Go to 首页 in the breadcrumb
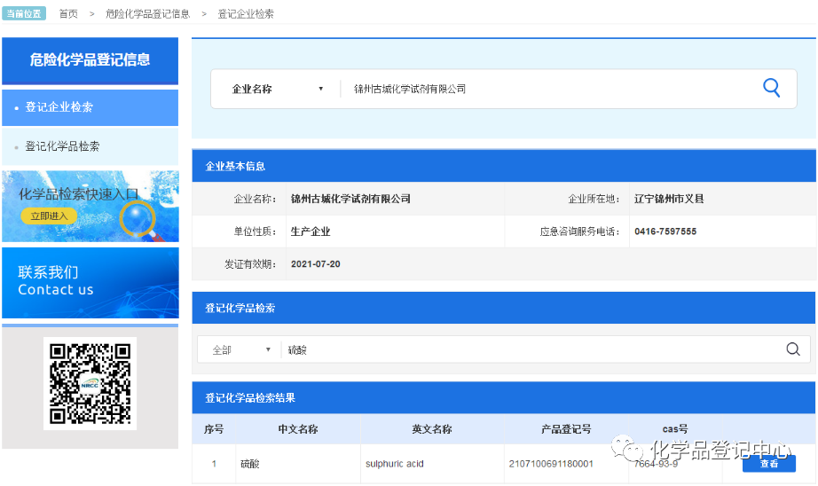The width and height of the screenshot is (818, 486). pos(68,14)
